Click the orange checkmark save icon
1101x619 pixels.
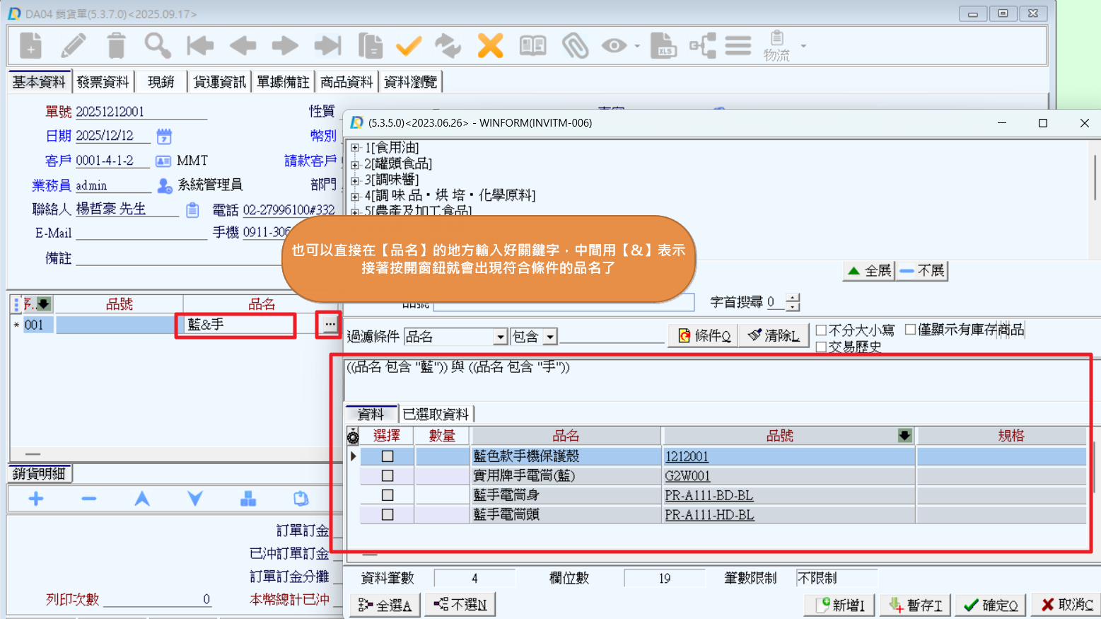point(409,46)
